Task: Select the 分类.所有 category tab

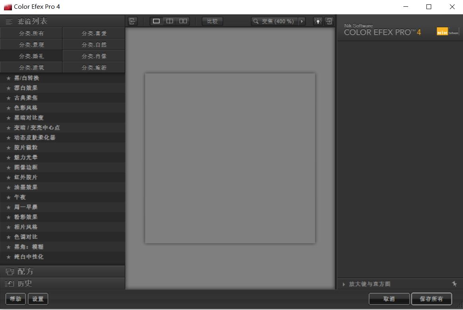Action: (31, 33)
